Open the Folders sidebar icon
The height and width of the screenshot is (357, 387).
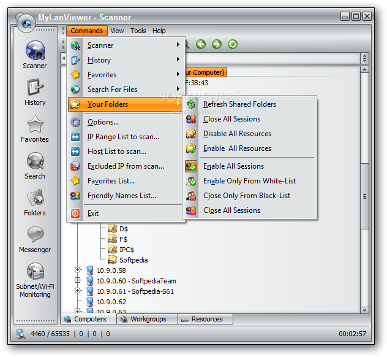tap(35, 198)
